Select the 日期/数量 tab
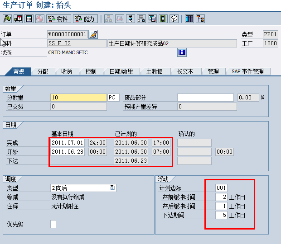Viewport: 281px width, 244px height. [x=121, y=71]
